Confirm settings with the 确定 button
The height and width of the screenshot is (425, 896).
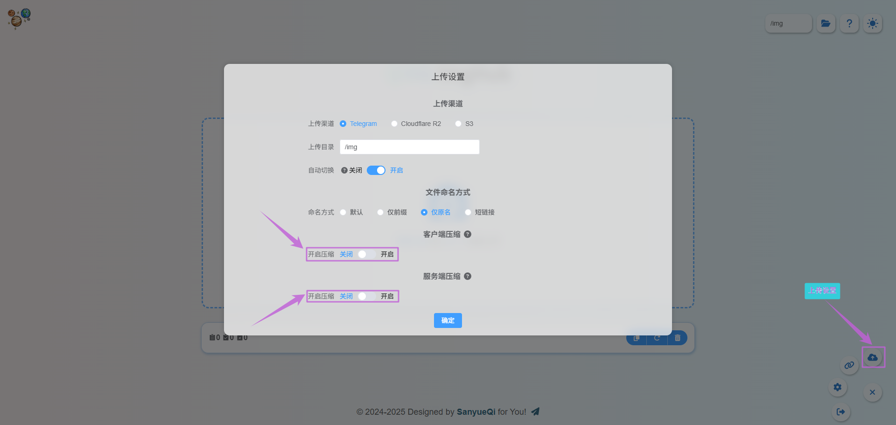[x=448, y=320]
